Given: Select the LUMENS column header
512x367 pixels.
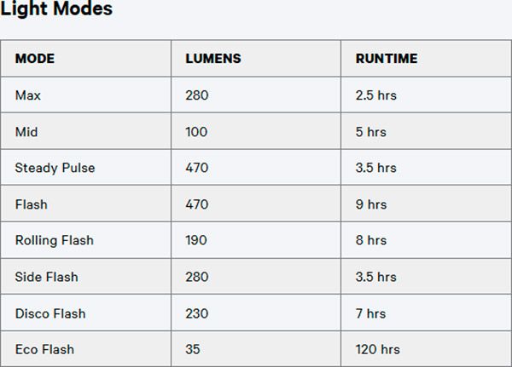Looking at the screenshot, I should [x=213, y=59].
